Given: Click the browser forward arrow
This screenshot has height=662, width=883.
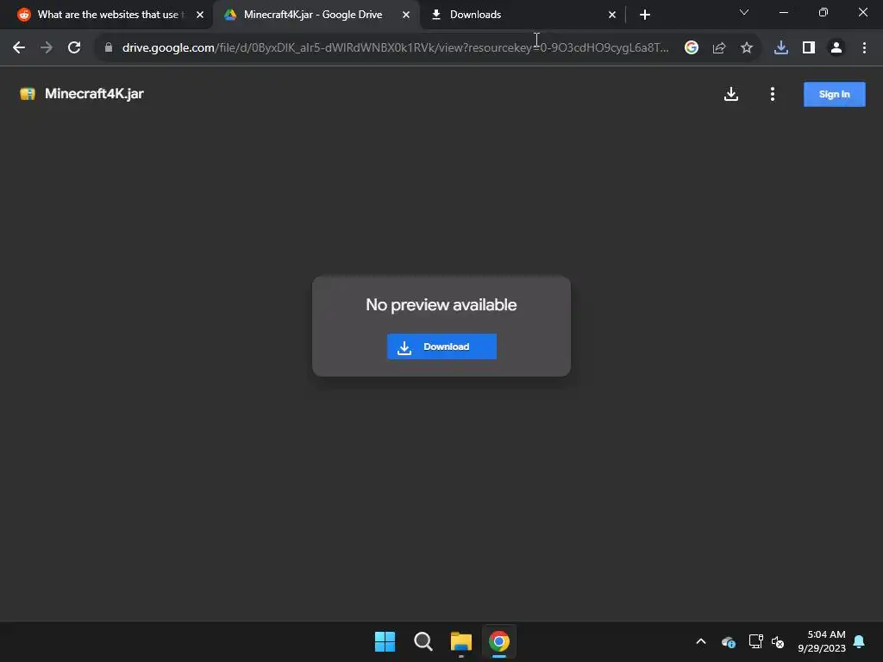Looking at the screenshot, I should (47, 48).
